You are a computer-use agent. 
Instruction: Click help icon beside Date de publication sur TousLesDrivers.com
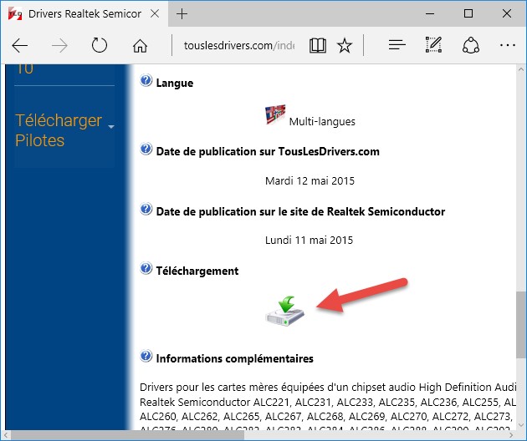(146, 150)
